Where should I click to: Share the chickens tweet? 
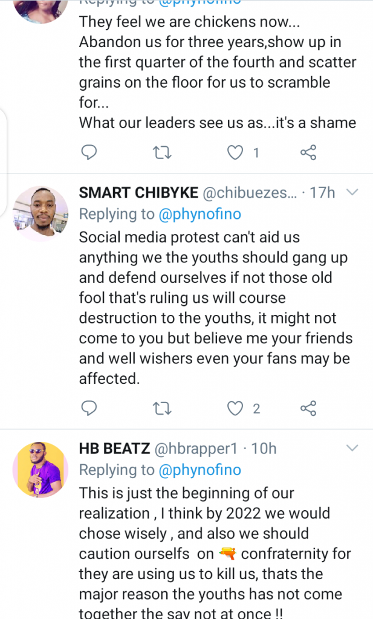308,152
